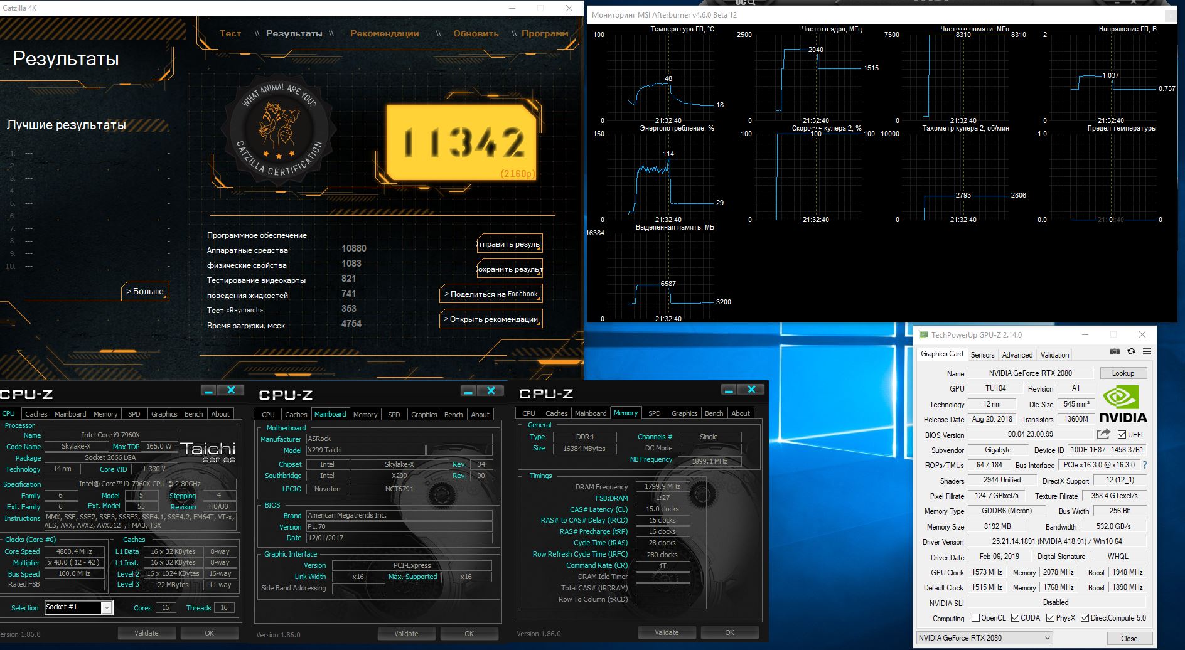Viewport: 1185px width, 650px height.
Task: Click the 11342 score display
Action: pos(461,142)
